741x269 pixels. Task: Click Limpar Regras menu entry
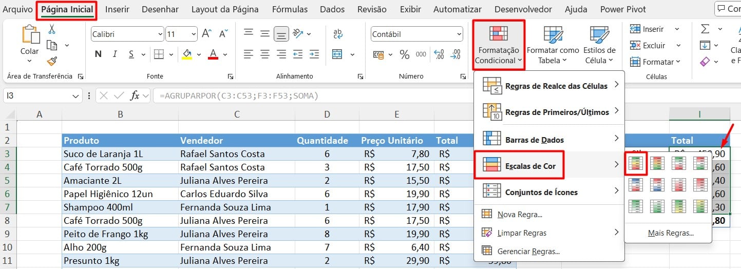pyautogui.click(x=549, y=233)
